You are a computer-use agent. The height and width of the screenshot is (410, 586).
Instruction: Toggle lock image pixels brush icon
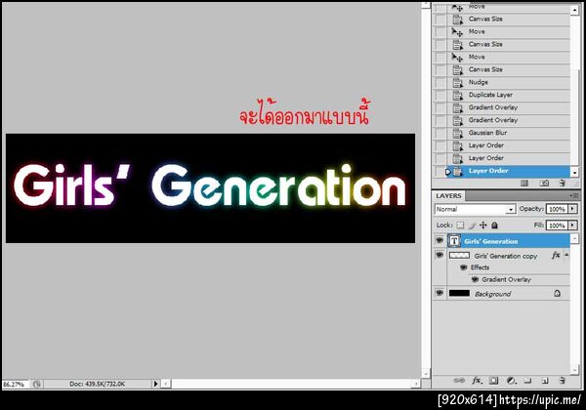(472, 225)
